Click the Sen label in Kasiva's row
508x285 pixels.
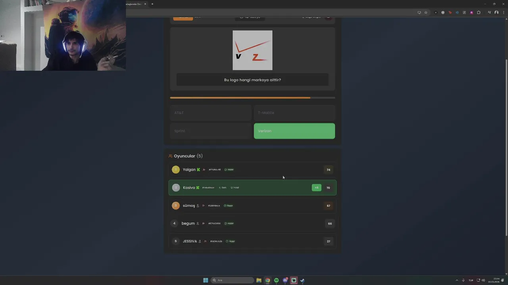click(x=222, y=188)
